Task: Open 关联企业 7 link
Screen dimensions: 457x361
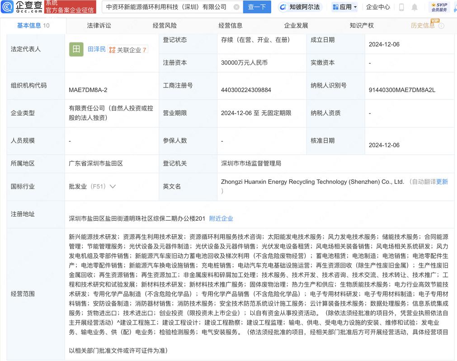Action: tap(128, 50)
